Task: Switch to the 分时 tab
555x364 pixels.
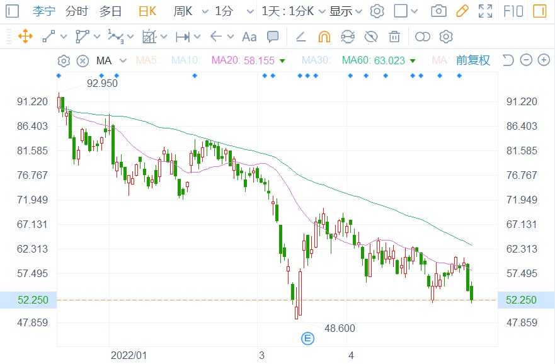Action: pyautogui.click(x=76, y=11)
